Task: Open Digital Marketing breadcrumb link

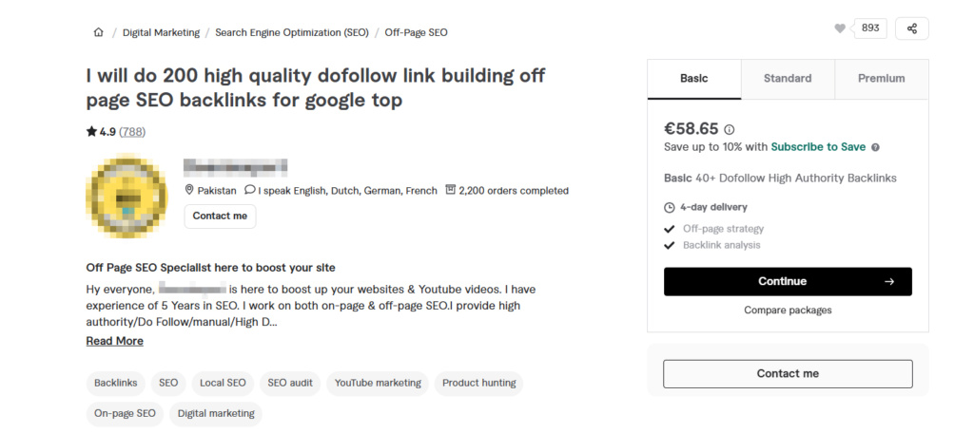Action: (x=162, y=32)
